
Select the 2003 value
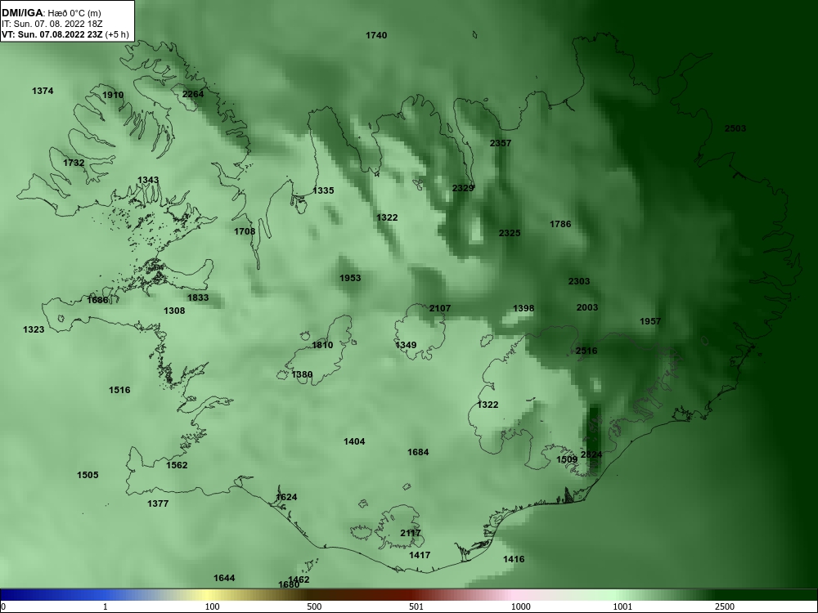coord(587,307)
